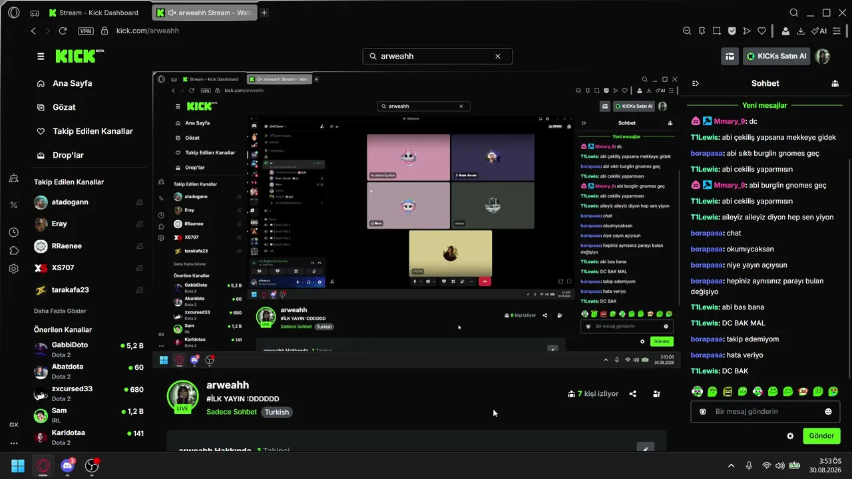
Task: Open the Opera sidebar history clock
Action: [x=13, y=232]
